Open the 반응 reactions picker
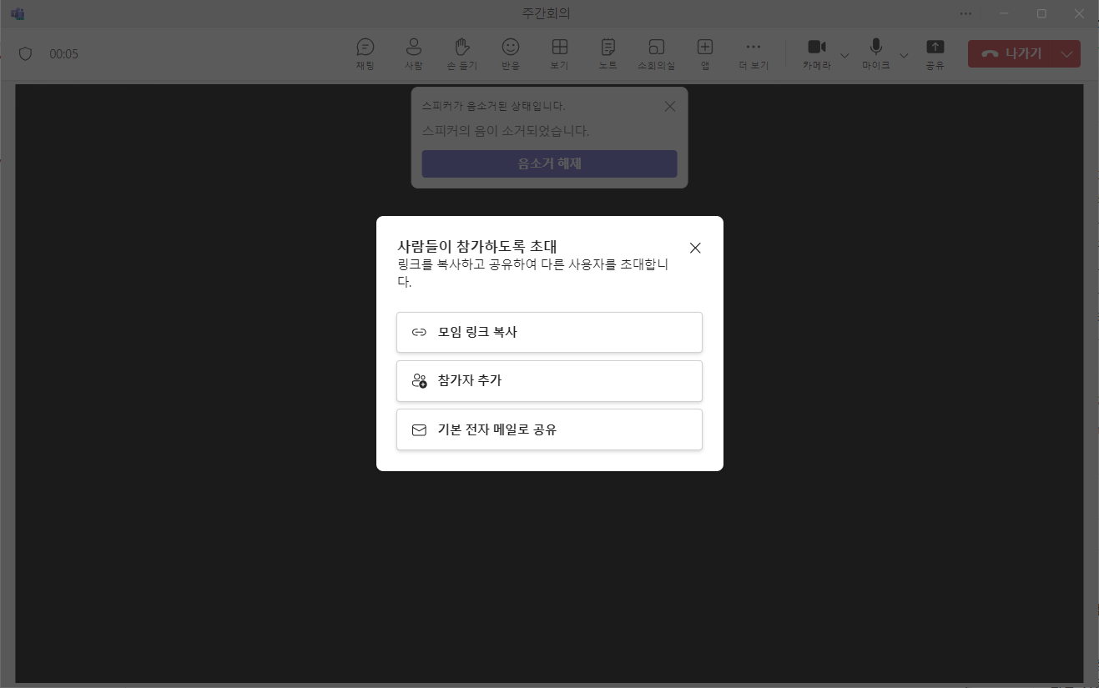Screen dimensions: 1099x688 pos(510,53)
